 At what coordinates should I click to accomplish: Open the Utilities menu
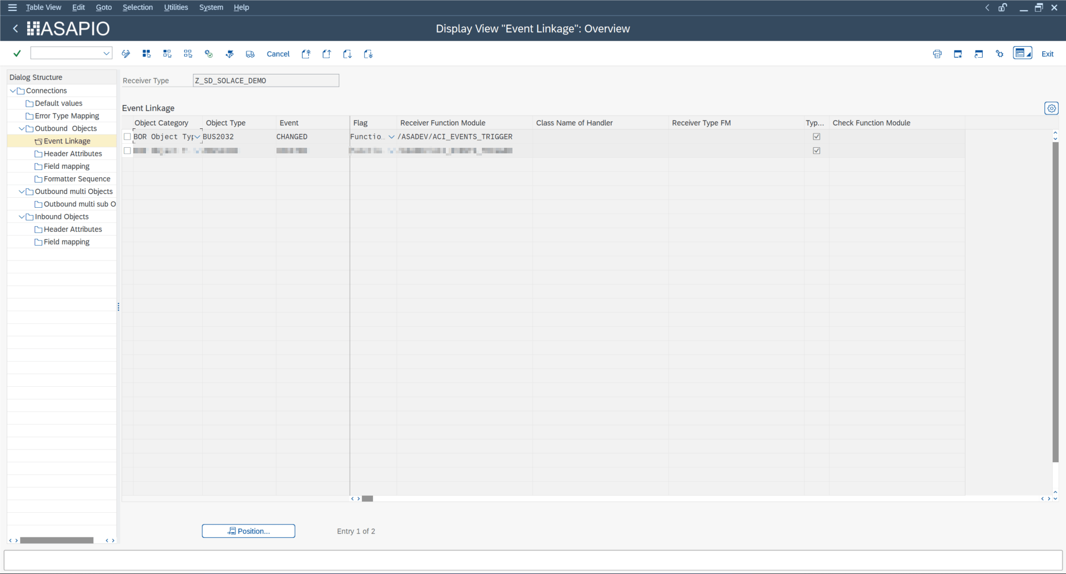176,7
